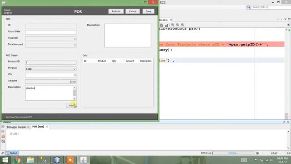Select the Amount column header in Grid
The image size is (291, 164).
point(130,61)
